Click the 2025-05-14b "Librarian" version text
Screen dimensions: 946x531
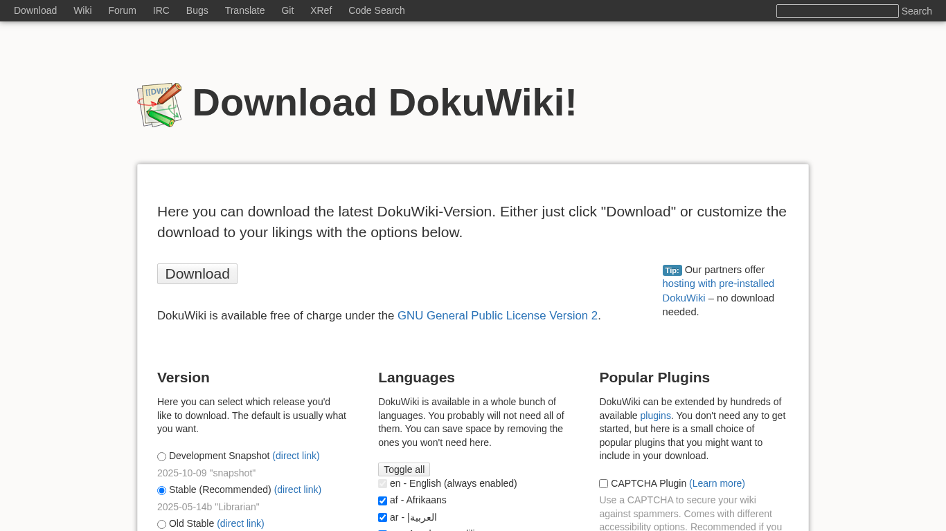coord(208,507)
